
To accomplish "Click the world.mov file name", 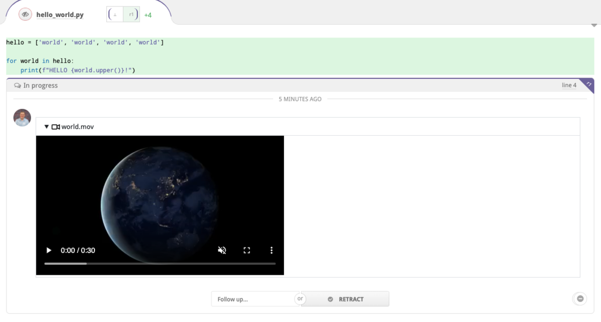I will (x=77, y=127).
